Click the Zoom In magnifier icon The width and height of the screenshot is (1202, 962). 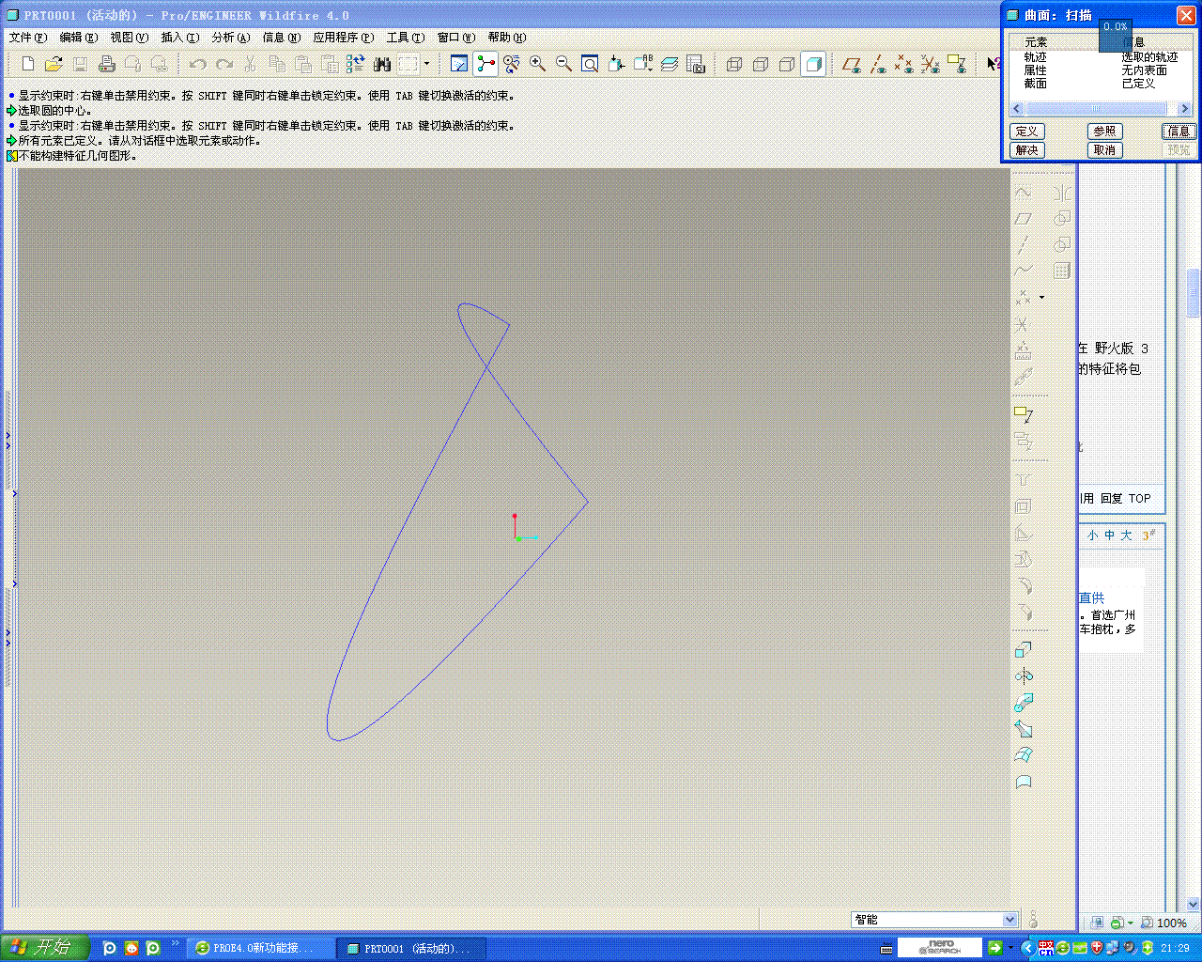(538, 64)
